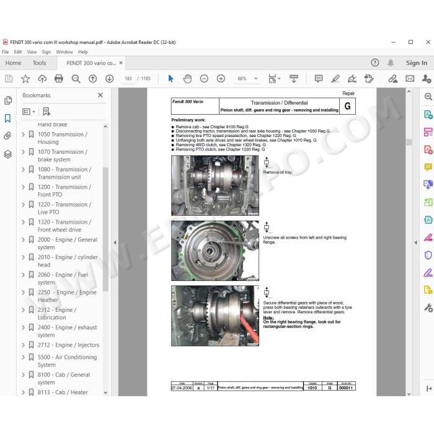Click the zoom out minus icon
434x434 pixels.
point(204,79)
